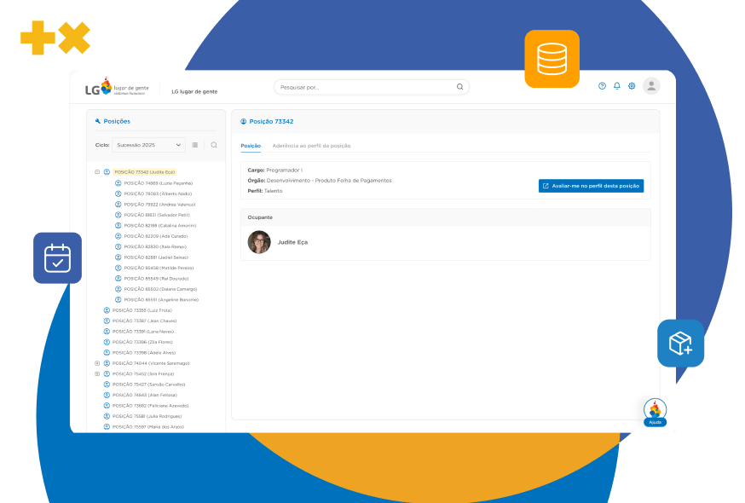
Task: Open the Ciclo Sucessão 2025 dropdown
Action: point(149,145)
